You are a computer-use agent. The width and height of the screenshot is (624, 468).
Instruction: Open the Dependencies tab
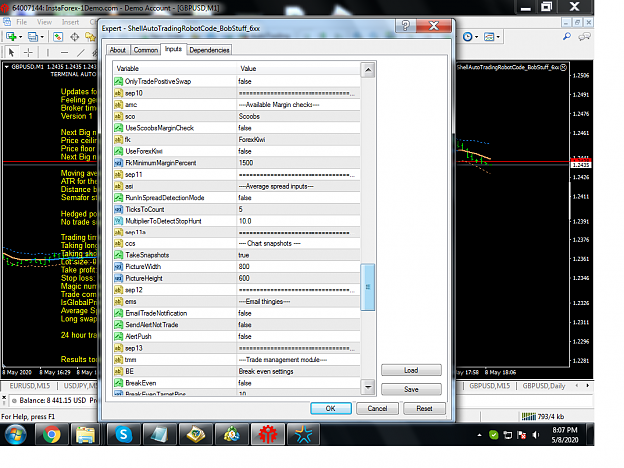(209, 50)
